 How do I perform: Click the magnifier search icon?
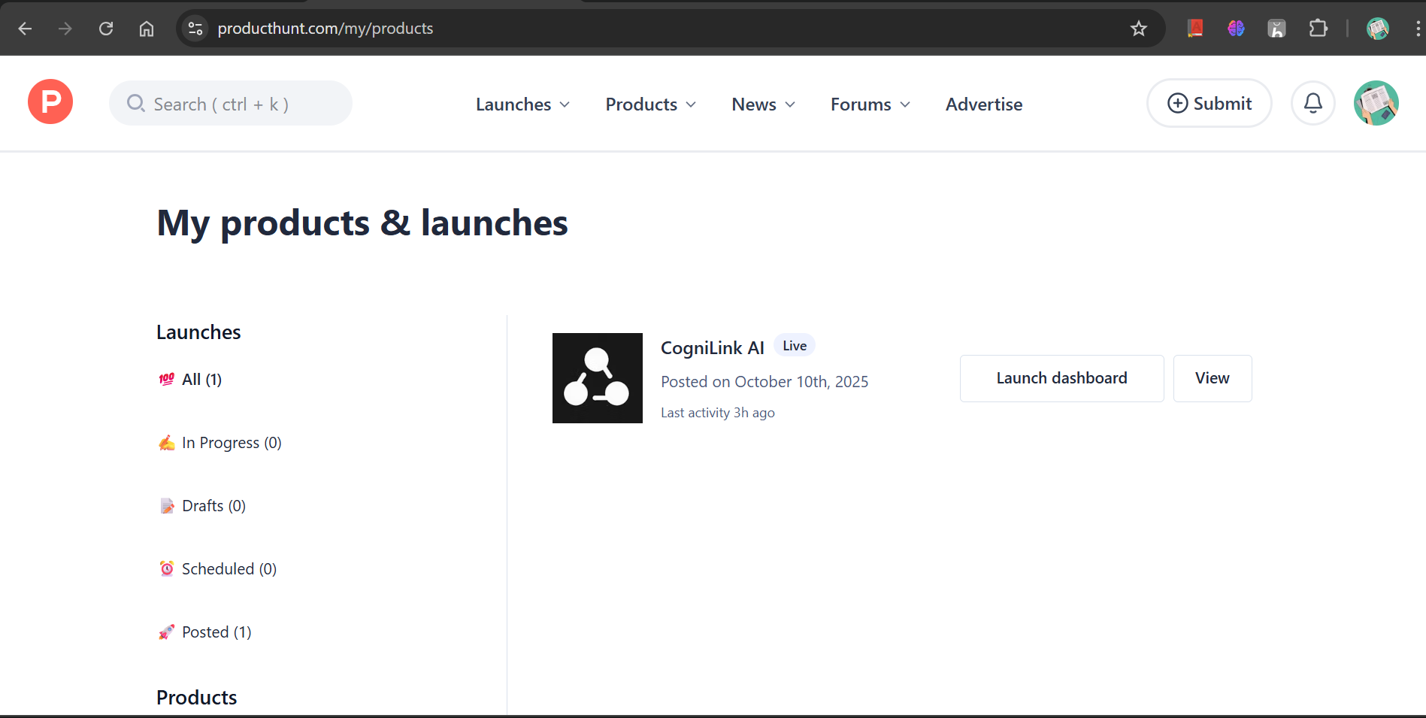(x=136, y=103)
